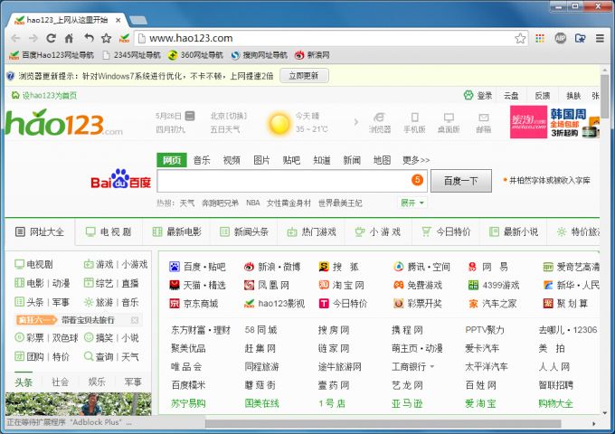Open the 登录 login link

[x=485, y=95]
